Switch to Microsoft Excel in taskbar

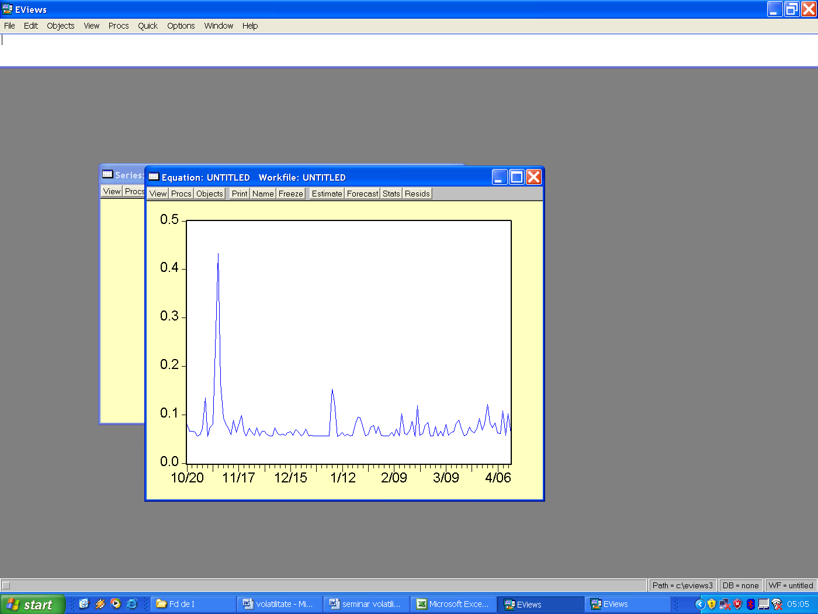coord(453,604)
